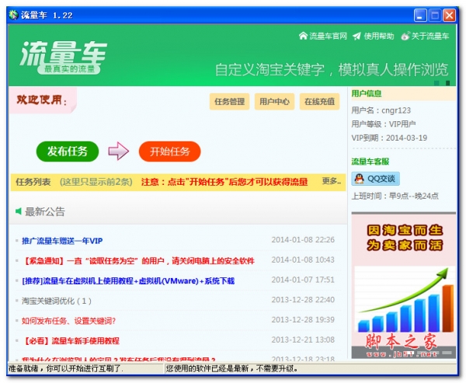Click the Weibo icon beside 关于流量车

405,36
